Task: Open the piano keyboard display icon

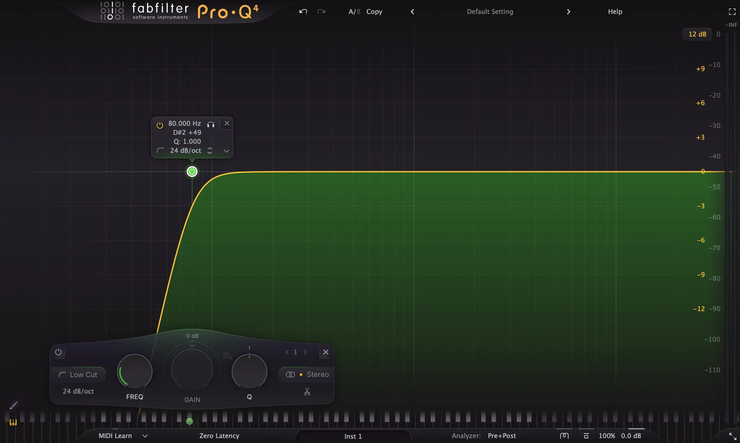Action: [x=13, y=422]
